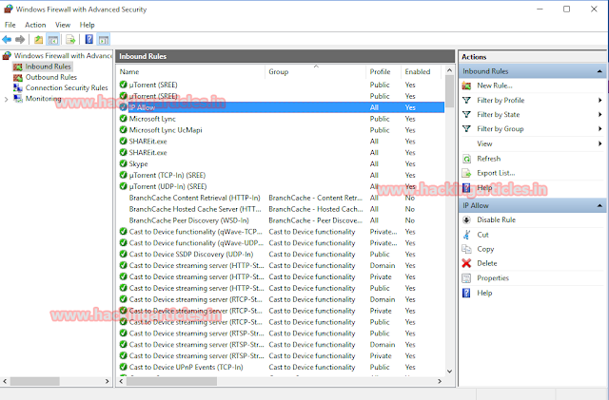Click the Inbound Rules tree node icon

[18, 67]
